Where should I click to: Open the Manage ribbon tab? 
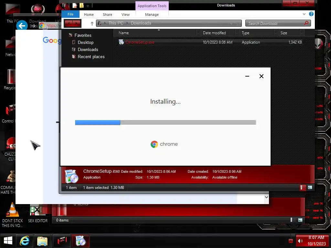pyautogui.click(x=152, y=15)
